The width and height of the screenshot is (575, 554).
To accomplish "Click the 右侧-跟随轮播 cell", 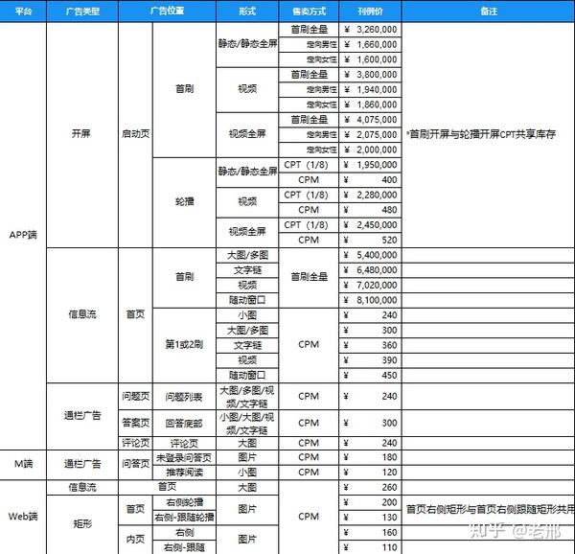I will tap(184, 518).
